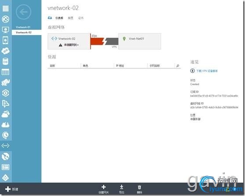Image resolution: width=245 pixels, height=196 pixels.
Task: Click the back arrow circle button
Action: click(23, 12)
